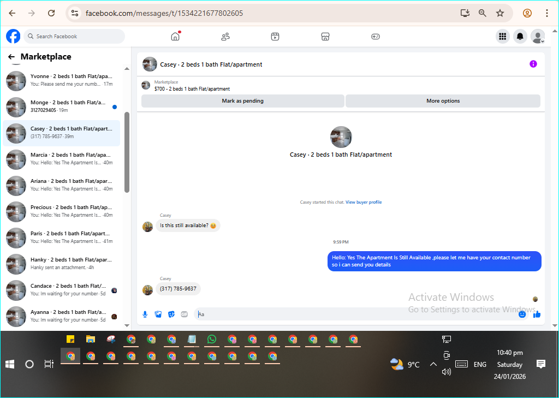Click More options button
This screenshot has height=398, width=559.
point(443,101)
